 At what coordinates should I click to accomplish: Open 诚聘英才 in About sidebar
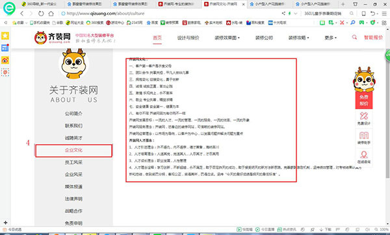click(73, 138)
